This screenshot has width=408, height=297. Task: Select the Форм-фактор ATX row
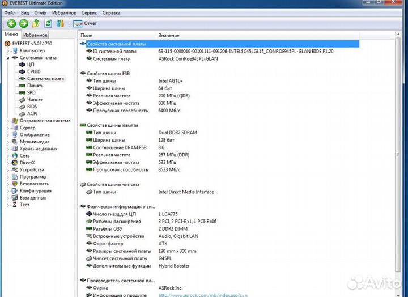[x=219, y=244]
